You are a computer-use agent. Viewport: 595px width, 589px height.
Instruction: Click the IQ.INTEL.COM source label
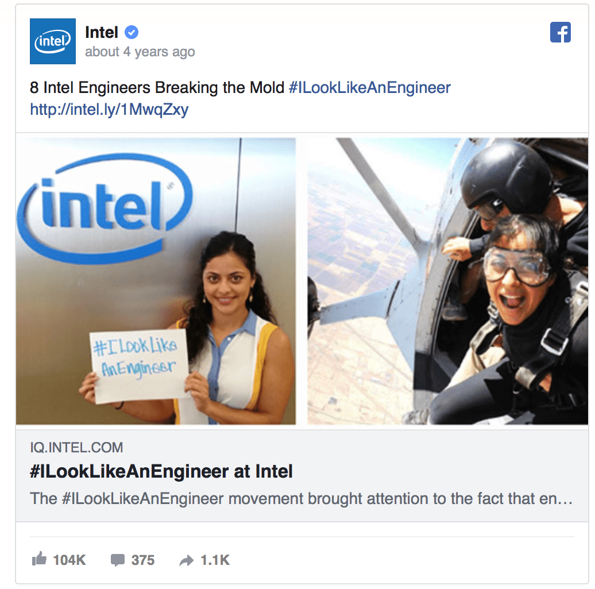[x=76, y=448]
